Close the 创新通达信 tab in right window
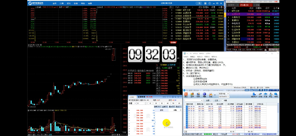The image size is (296, 136). (251, 5)
